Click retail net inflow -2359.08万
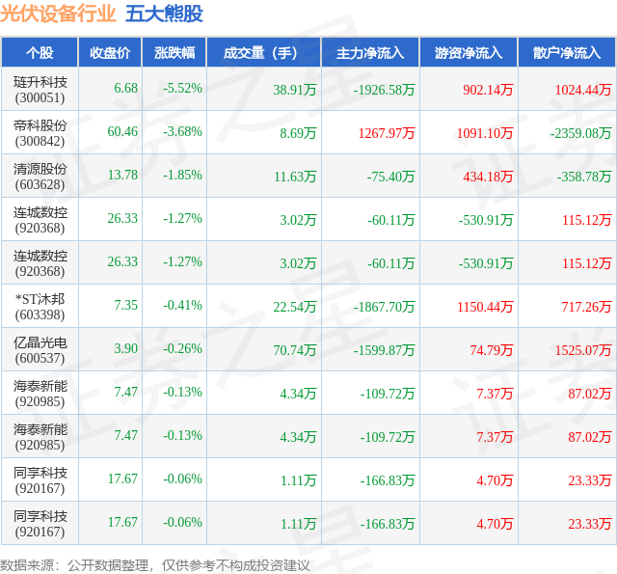617x574 pixels. pyautogui.click(x=580, y=133)
